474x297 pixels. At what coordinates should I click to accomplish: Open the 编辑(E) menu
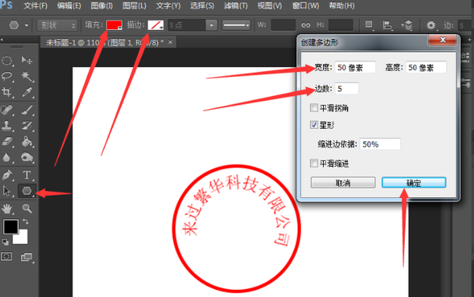click(x=69, y=5)
